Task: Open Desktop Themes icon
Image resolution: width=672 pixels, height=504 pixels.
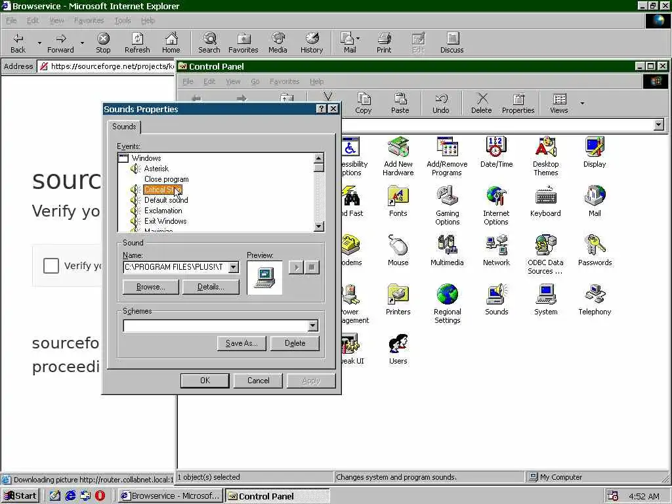Action: click(x=545, y=156)
